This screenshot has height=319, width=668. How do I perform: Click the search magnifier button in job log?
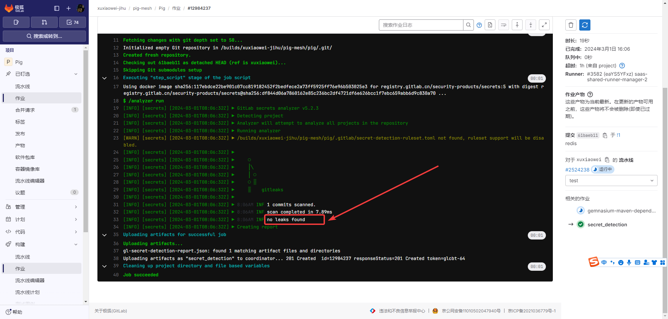pos(468,25)
